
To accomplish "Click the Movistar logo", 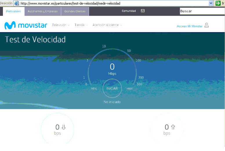I will point(26,25).
